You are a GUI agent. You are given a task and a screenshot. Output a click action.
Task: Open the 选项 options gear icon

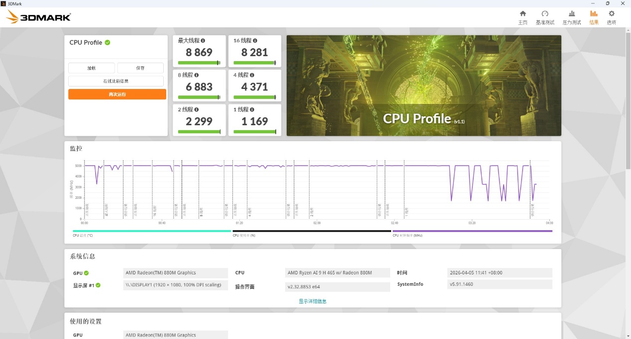click(x=612, y=13)
